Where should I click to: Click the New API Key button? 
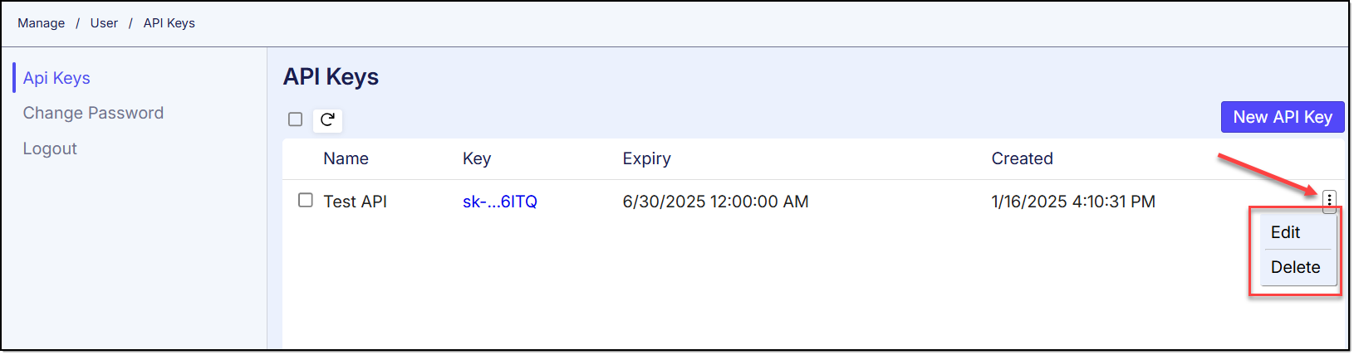point(1282,117)
